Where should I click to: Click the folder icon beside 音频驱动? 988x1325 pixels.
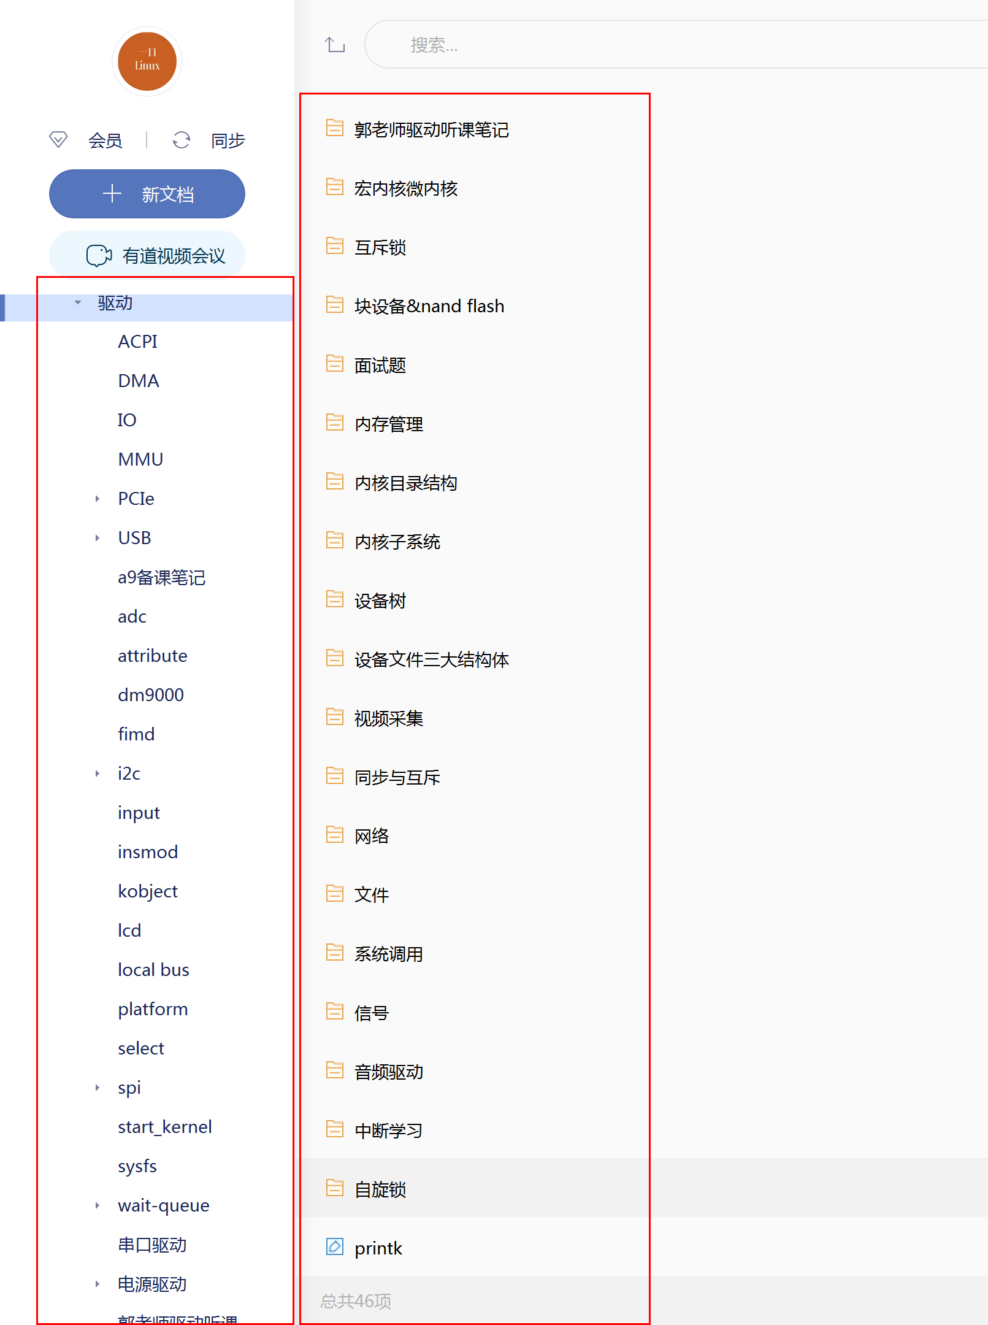point(335,1070)
